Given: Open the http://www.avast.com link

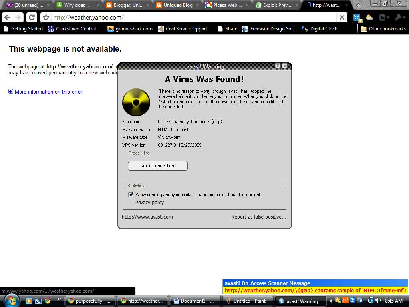Looking at the screenshot, I should [147, 217].
